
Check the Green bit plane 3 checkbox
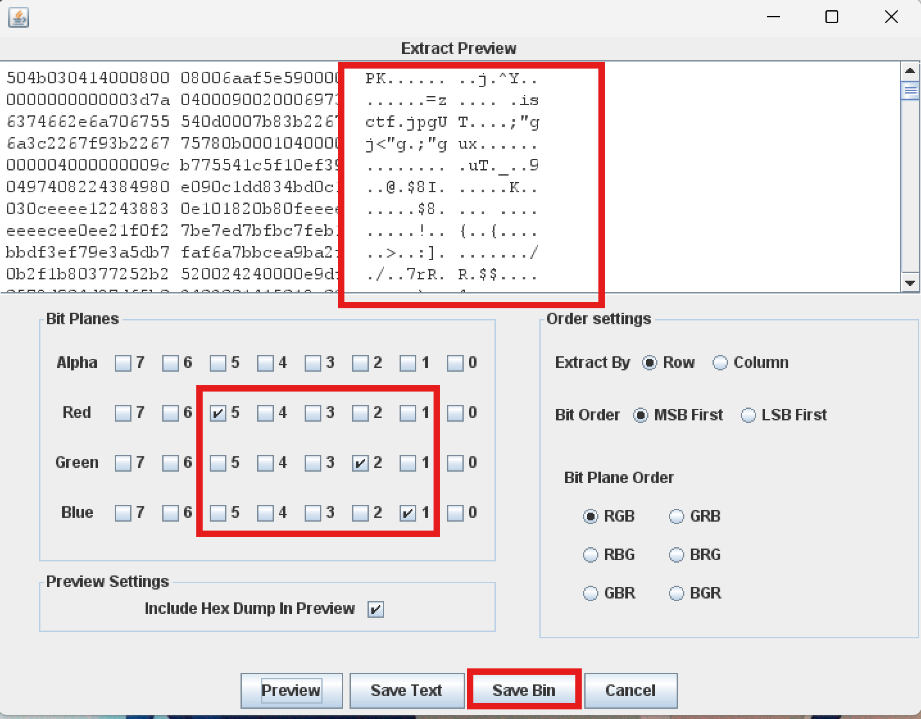[312, 463]
